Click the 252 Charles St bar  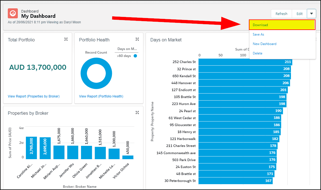click(x=245, y=62)
